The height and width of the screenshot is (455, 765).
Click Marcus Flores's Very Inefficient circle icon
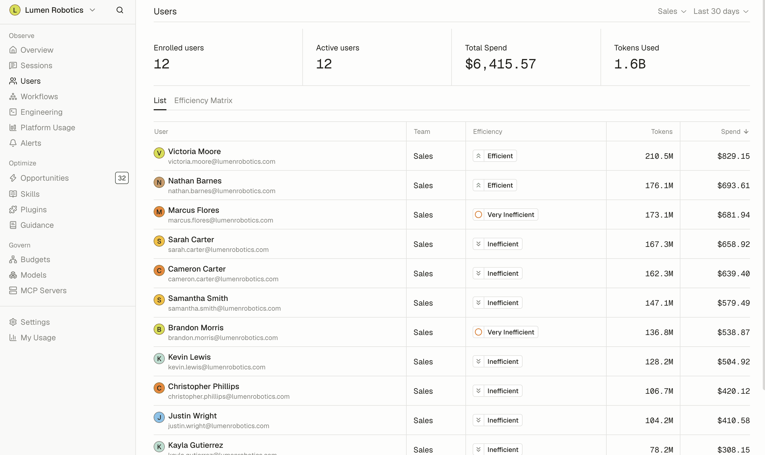click(478, 215)
